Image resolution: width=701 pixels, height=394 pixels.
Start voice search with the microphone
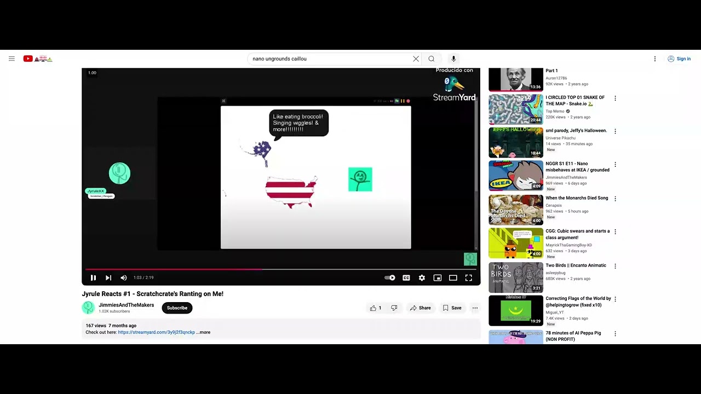pos(453,59)
